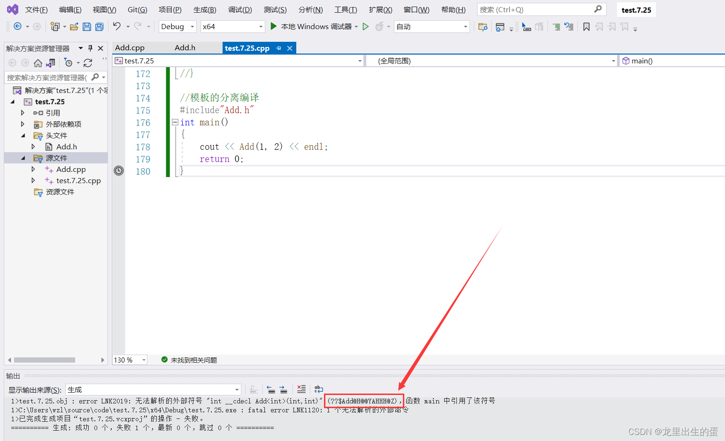Click the search magnifier in Solution Explorer

click(95, 77)
